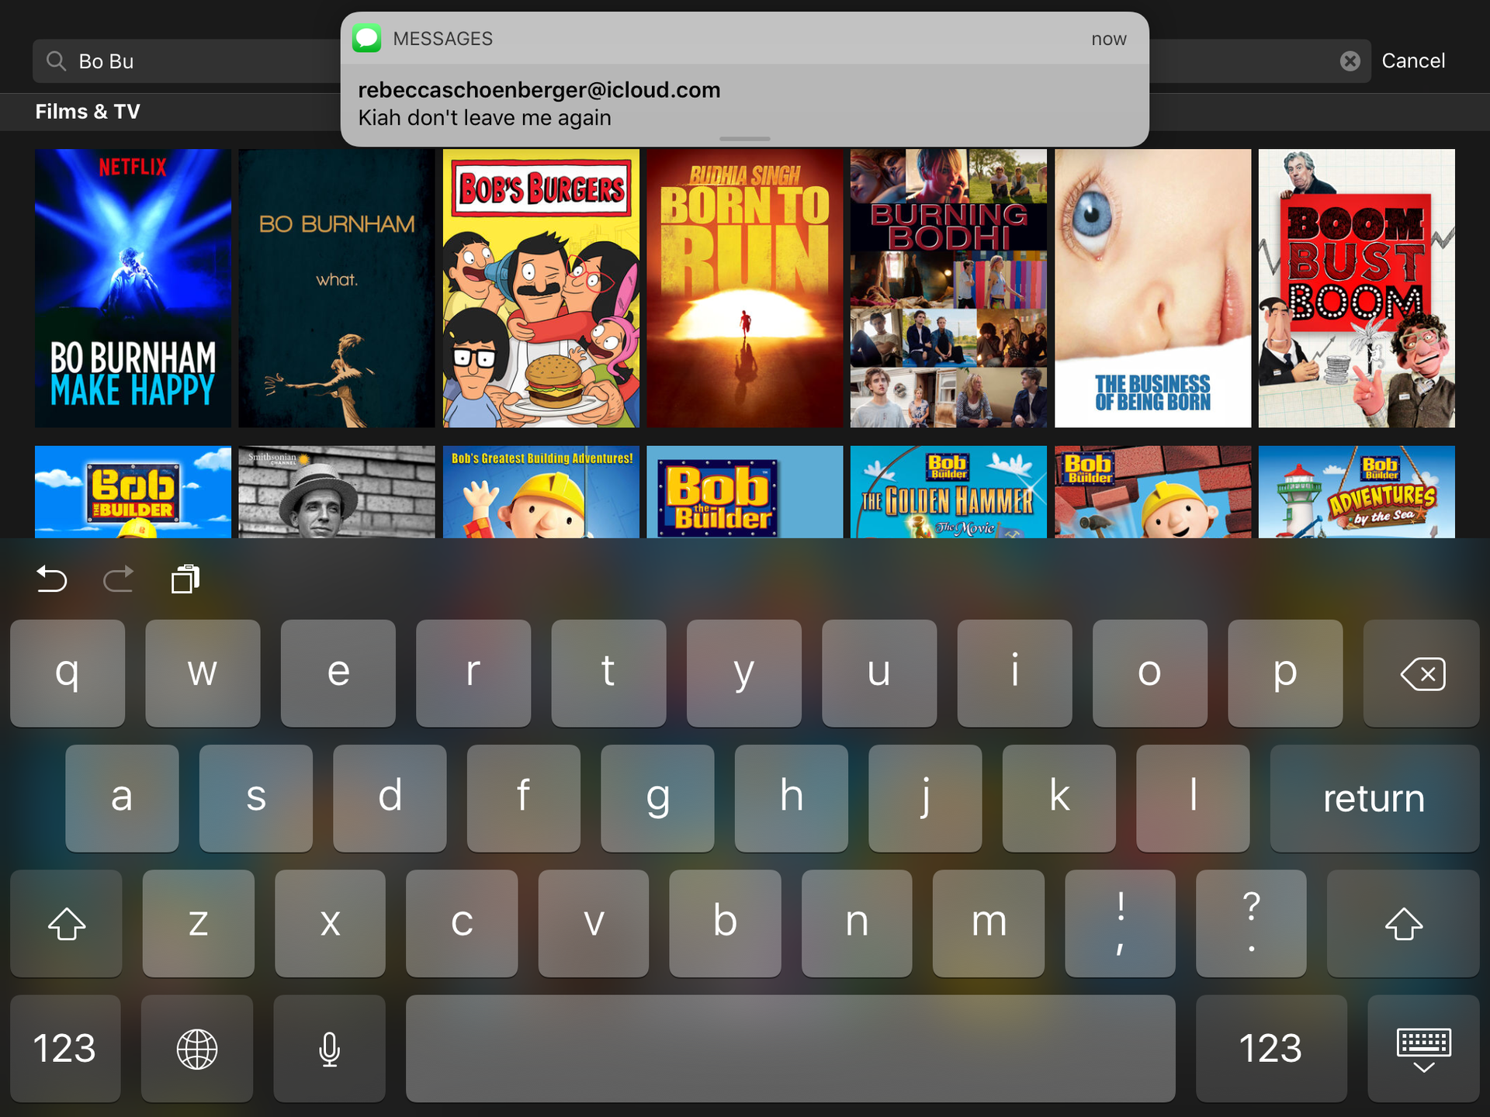Tap the left 123 numbers key
This screenshot has height=1117, width=1490.
coord(65,1049)
